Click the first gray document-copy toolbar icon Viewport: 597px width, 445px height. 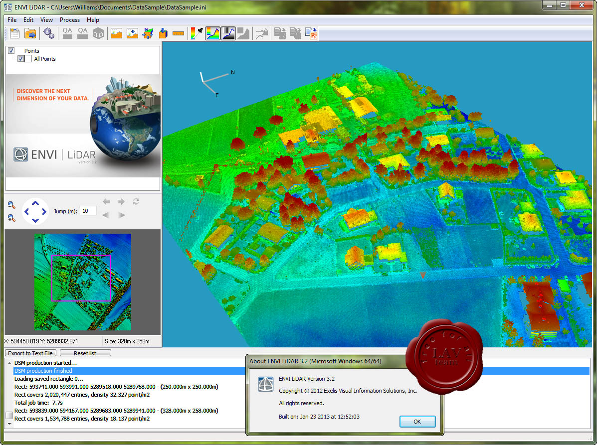tap(280, 33)
